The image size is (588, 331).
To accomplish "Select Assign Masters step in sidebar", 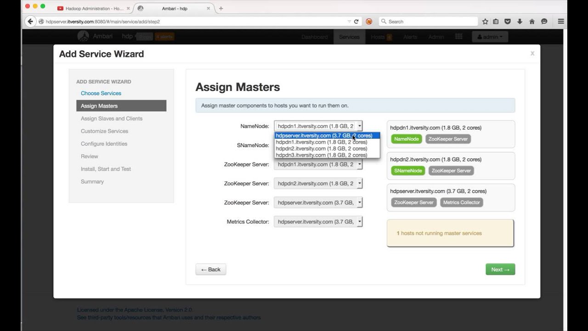I will (121, 106).
